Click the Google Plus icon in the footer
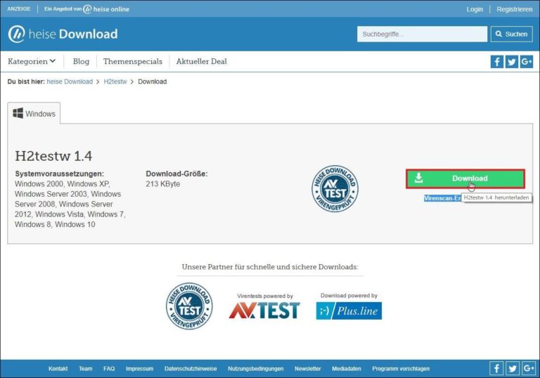This screenshot has height=378, width=540. pos(527,368)
